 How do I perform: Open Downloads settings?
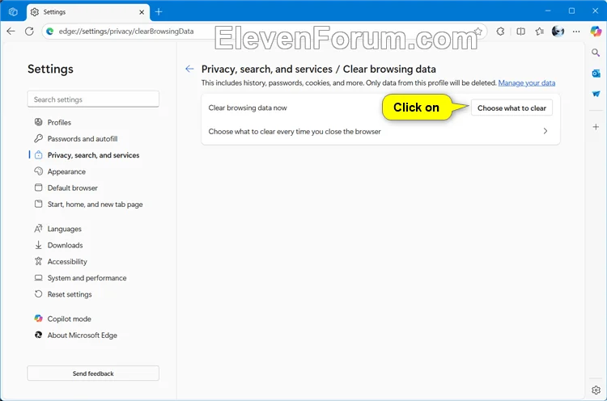pyautogui.click(x=65, y=245)
